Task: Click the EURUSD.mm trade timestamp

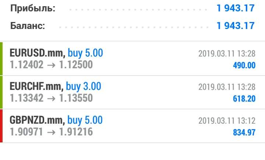Action: [226, 54]
